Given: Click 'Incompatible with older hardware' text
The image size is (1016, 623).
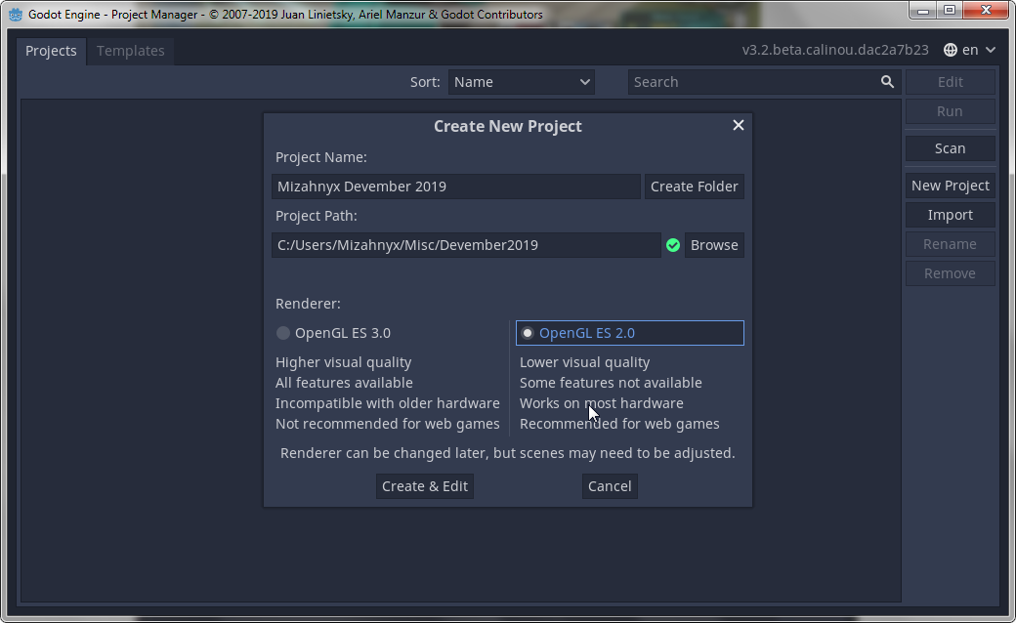Looking at the screenshot, I should click(388, 403).
